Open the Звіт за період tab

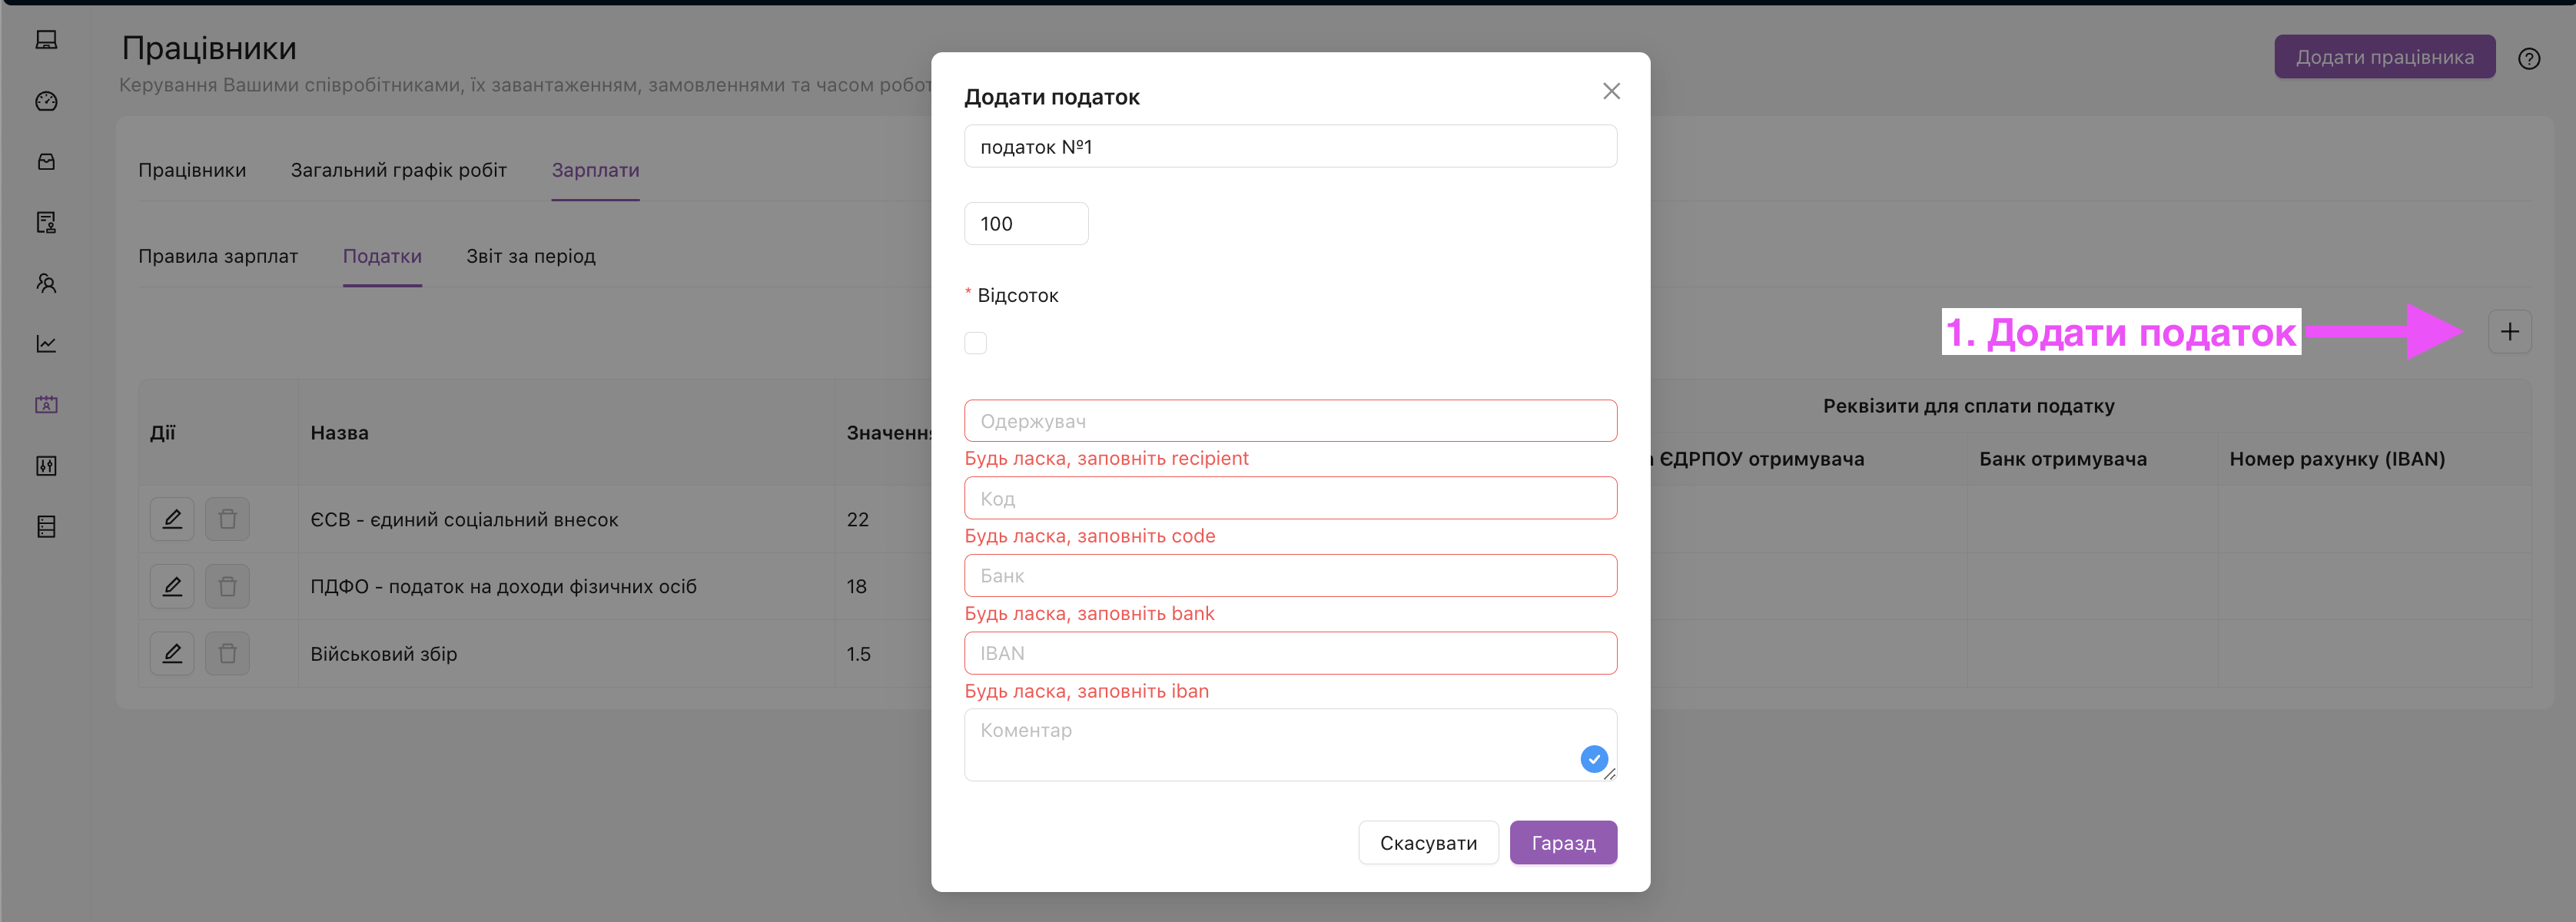tap(530, 256)
